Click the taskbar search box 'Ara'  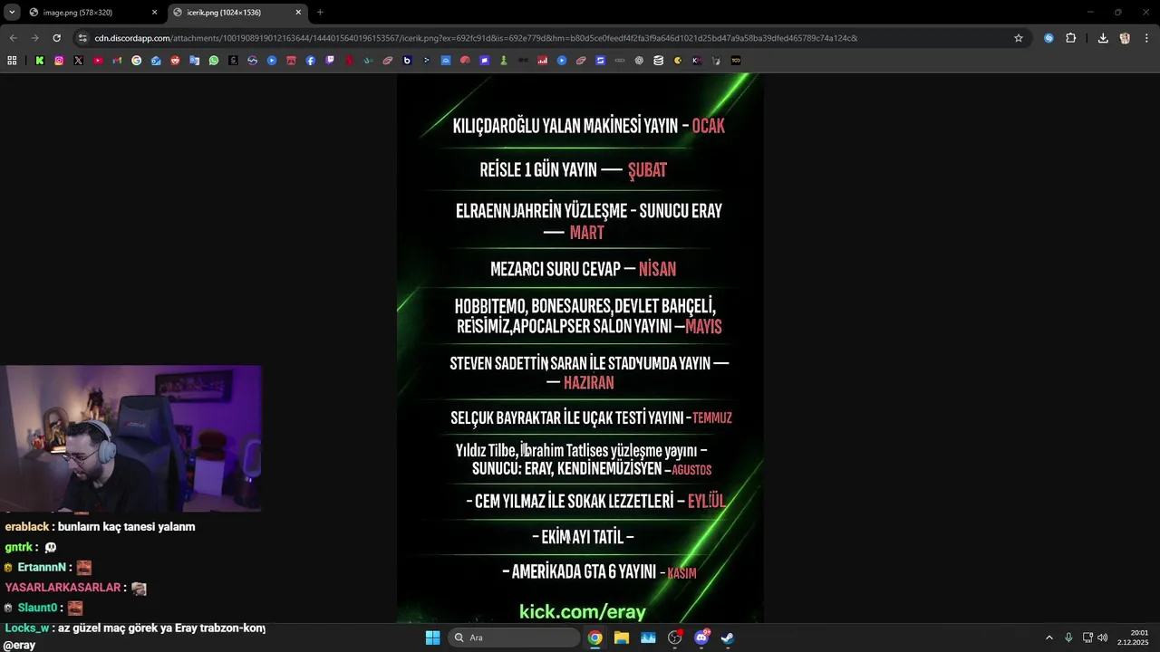(513, 638)
